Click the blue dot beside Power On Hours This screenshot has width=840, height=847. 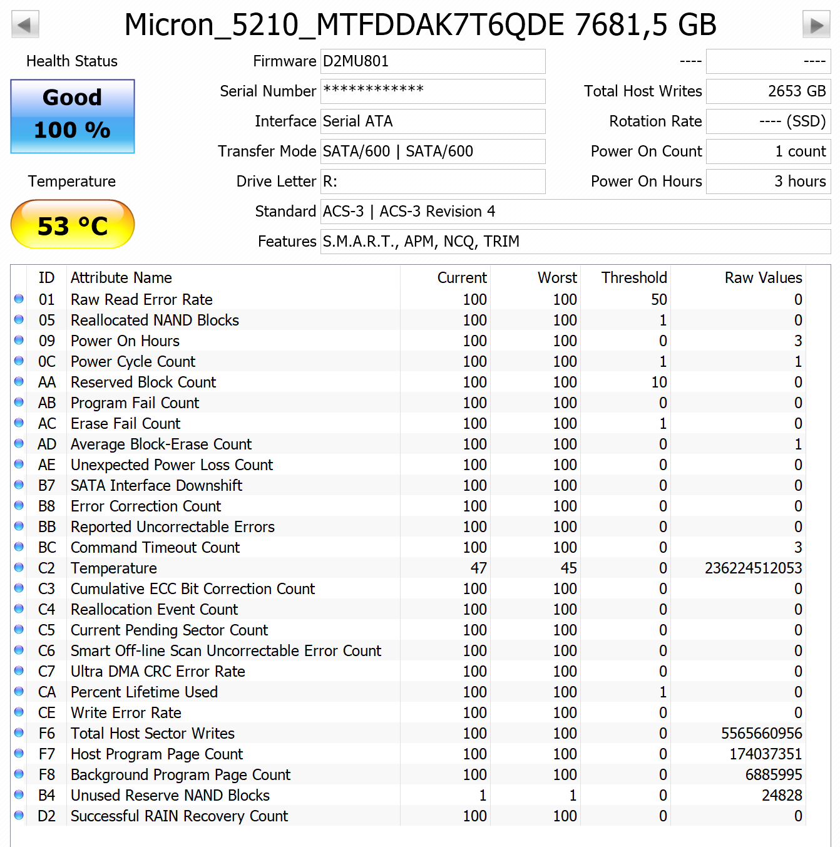[19, 340]
